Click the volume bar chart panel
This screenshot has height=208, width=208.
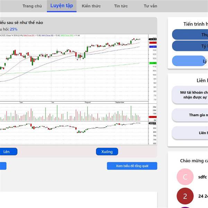point(74,112)
